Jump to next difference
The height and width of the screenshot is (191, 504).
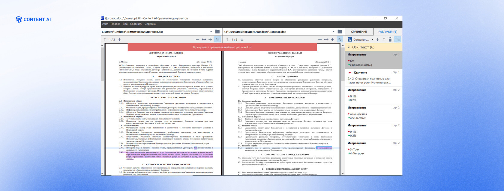(377, 39)
